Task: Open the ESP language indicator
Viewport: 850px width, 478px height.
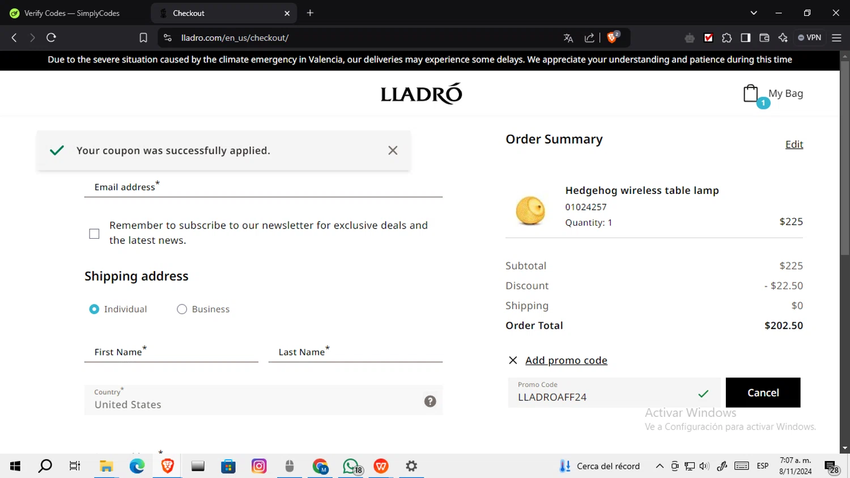Action: click(763, 466)
